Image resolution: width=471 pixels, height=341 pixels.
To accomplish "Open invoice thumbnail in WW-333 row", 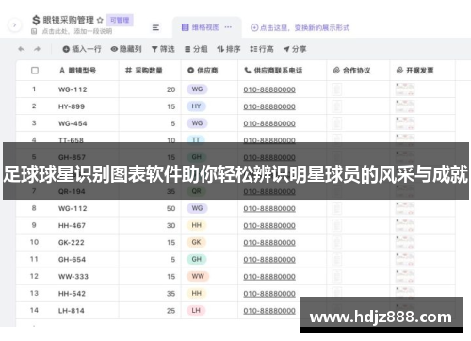I will coord(405,277).
